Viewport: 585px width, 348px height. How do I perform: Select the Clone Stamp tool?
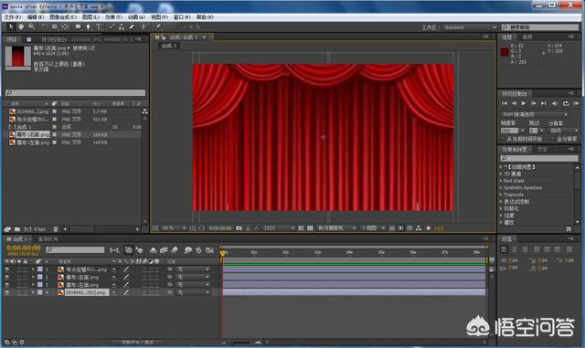click(122, 26)
